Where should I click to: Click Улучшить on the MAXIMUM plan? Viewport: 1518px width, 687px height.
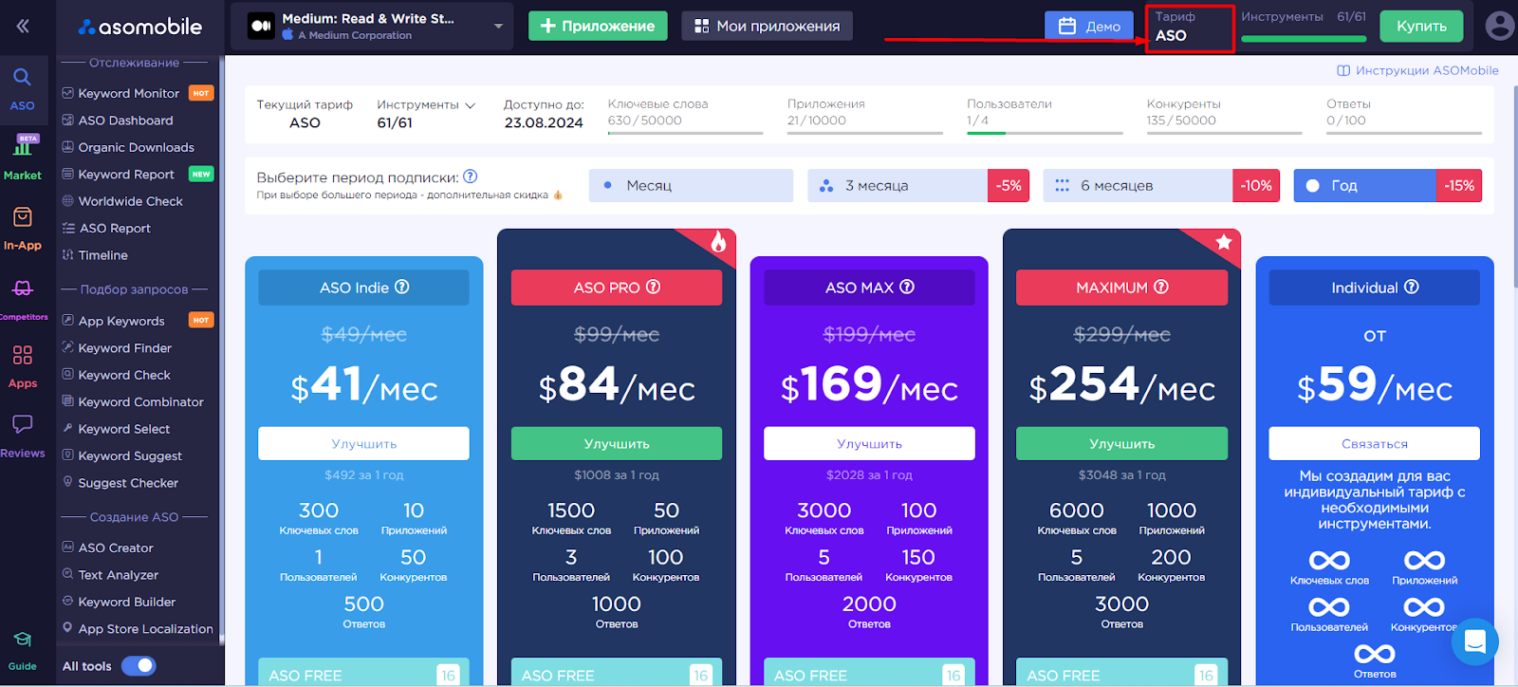point(1121,443)
